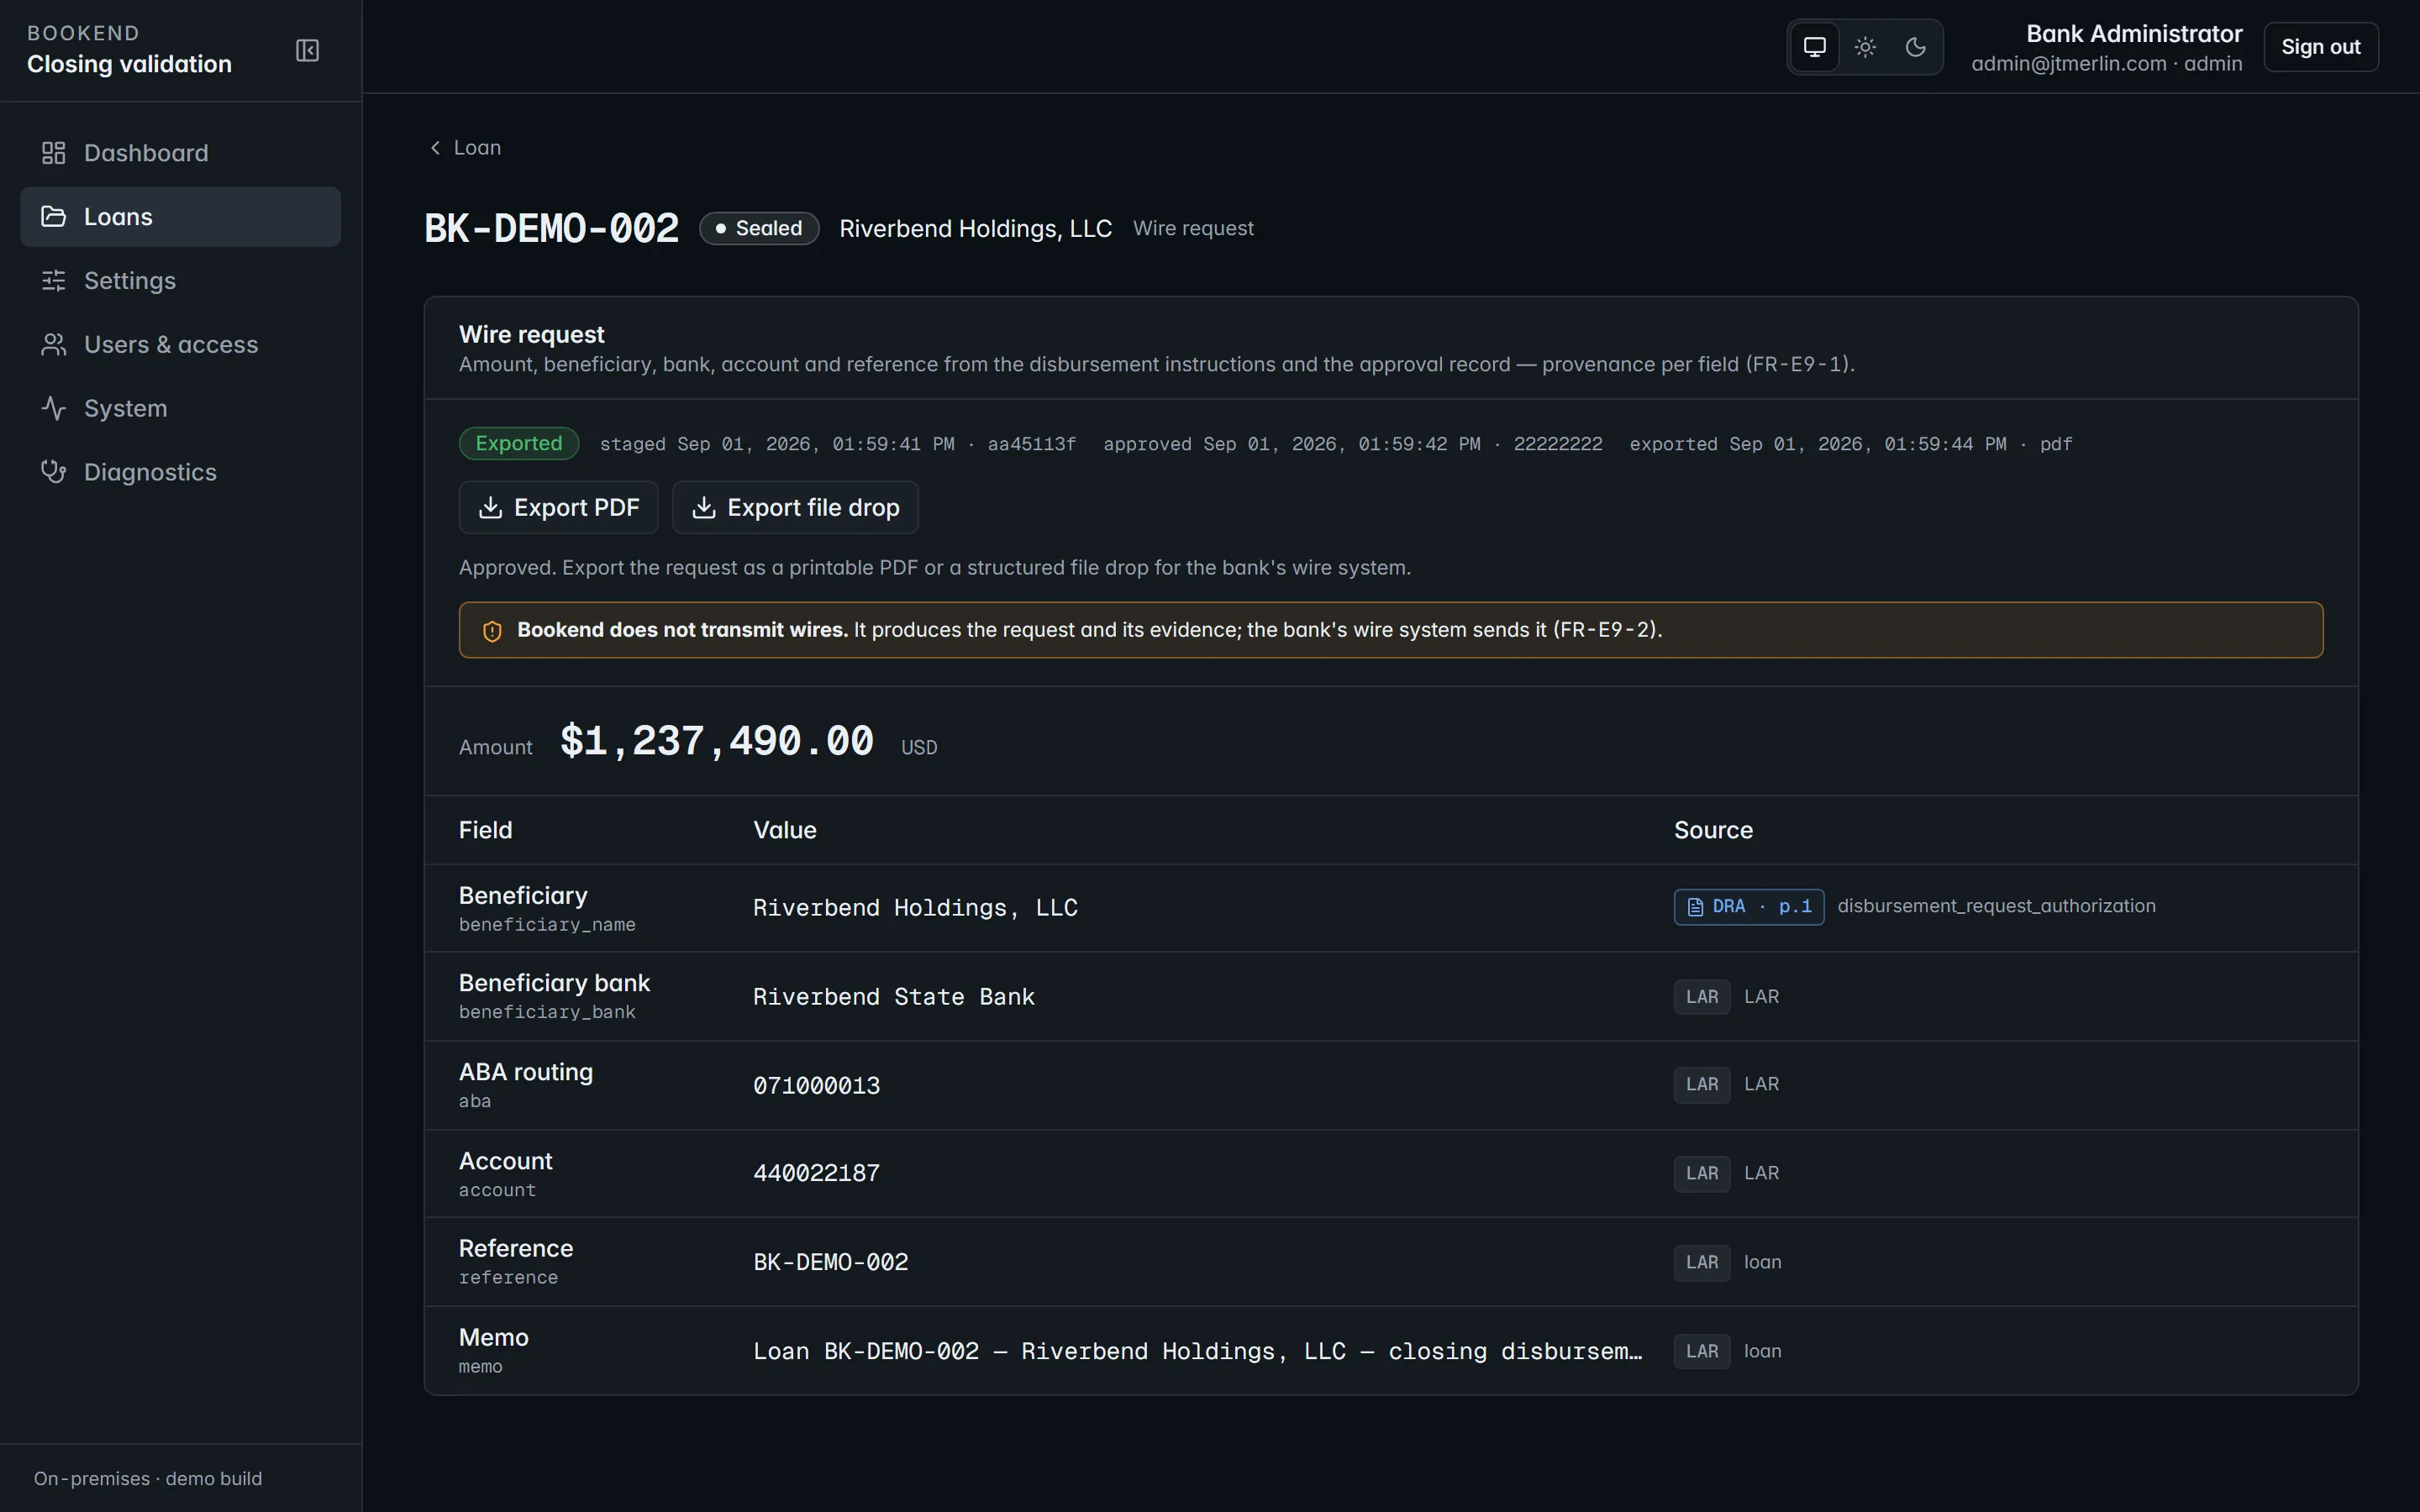This screenshot has height=1512, width=2420.
Task: Open Users & access page
Action: (x=180, y=345)
